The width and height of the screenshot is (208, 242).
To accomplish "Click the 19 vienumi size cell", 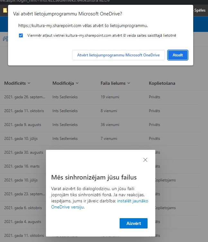I will coord(110,97).
